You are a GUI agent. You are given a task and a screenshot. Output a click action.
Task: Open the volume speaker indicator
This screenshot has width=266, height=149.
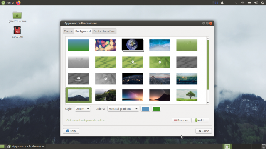point(256,2)
